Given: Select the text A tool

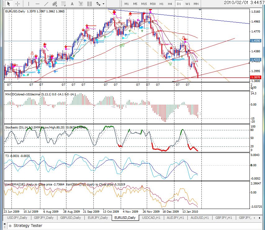Looking at the screenshot, I should coord(72,4).
